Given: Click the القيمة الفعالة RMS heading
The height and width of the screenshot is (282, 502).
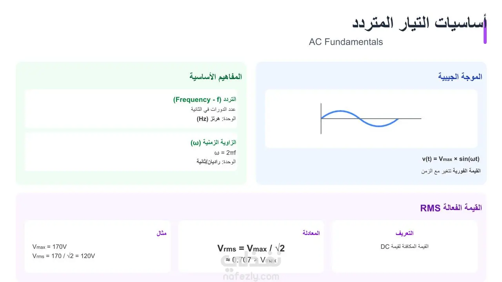Looking at the screenshot, I should [451, 208].
